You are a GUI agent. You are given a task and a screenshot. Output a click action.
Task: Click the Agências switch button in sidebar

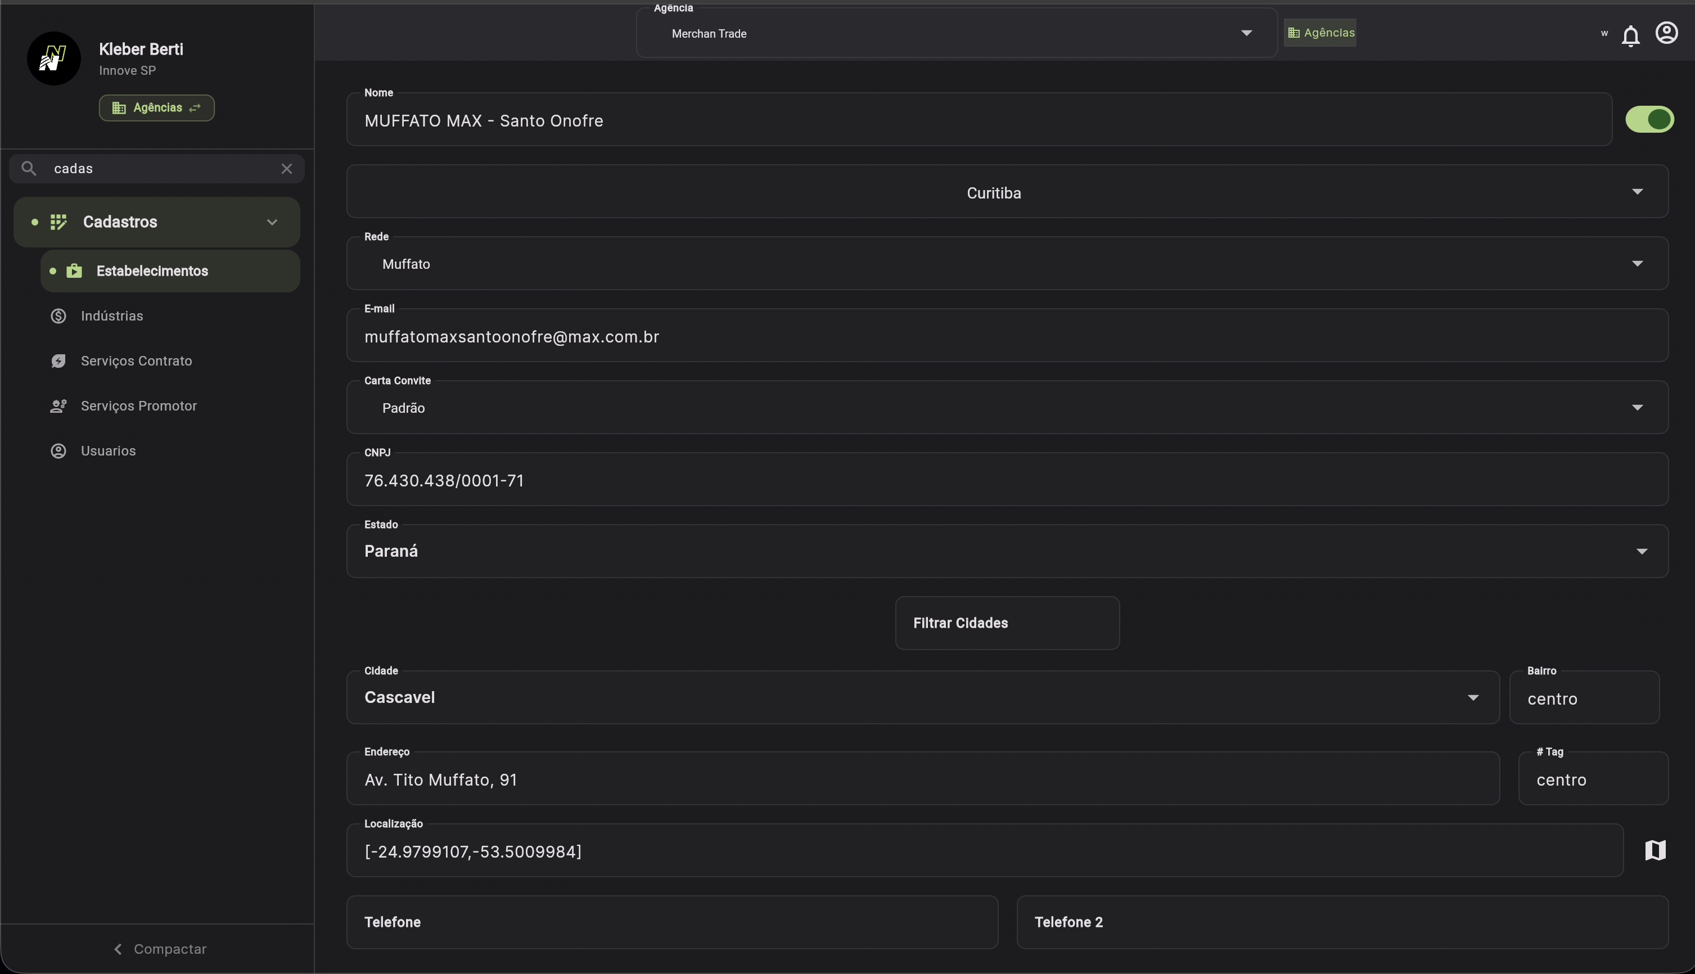point(156,108)
